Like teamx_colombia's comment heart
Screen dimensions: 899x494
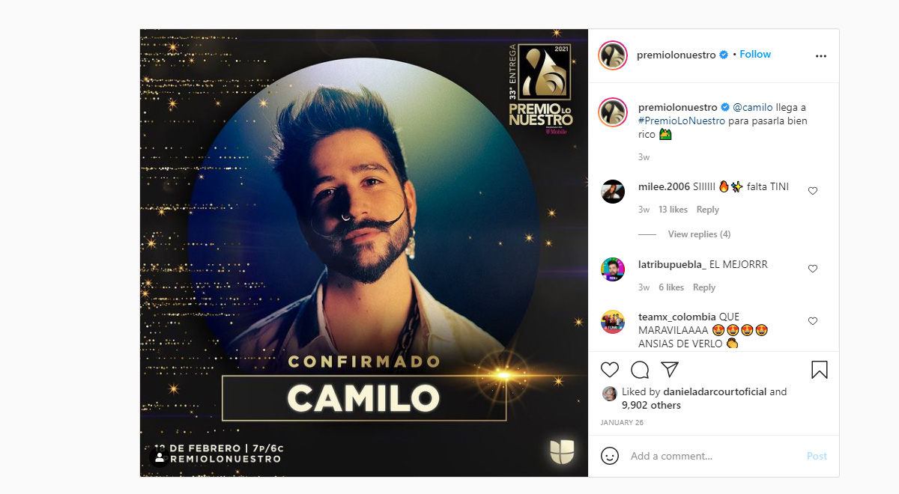tap(813, 321)
